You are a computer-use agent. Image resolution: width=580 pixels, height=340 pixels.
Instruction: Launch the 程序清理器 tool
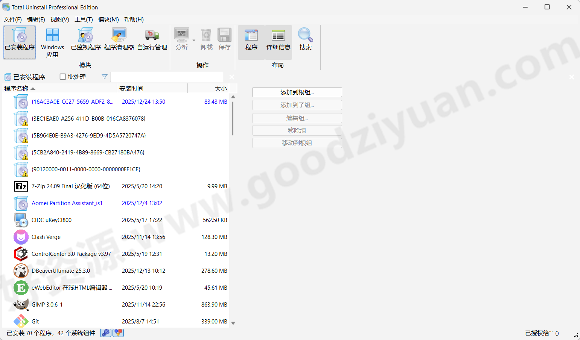click(119, 39)
